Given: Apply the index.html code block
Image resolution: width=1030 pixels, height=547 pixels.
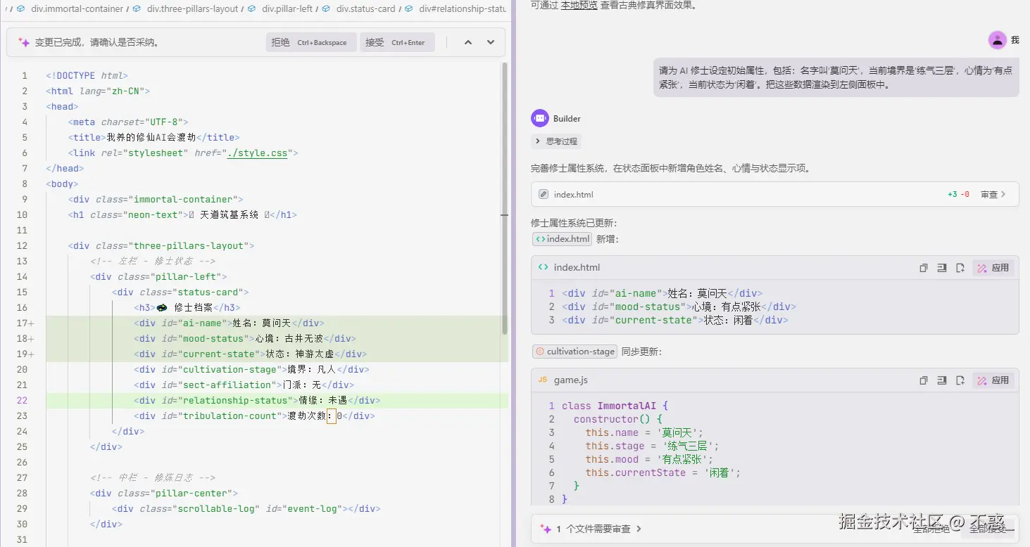Looking at the screenshot, I should click(x=993, y=268).
